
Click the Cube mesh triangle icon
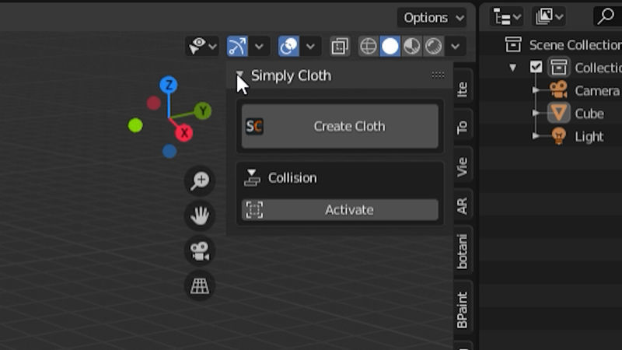559,113
